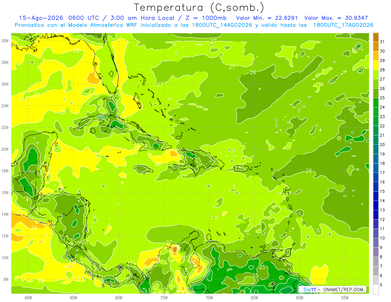Click the color scale value "19"

click(383, 154)
